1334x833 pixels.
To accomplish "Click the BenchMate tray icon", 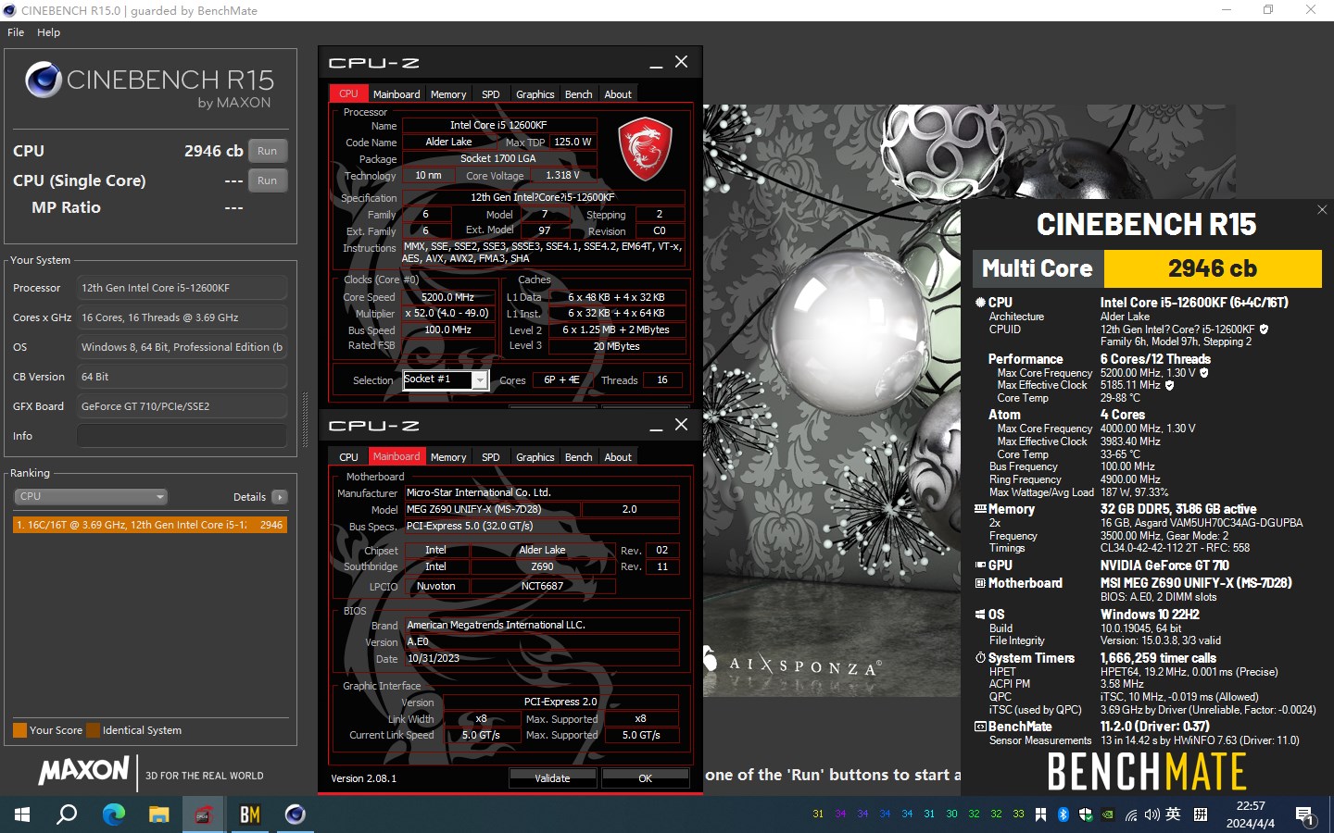I will click(1040, 814).
